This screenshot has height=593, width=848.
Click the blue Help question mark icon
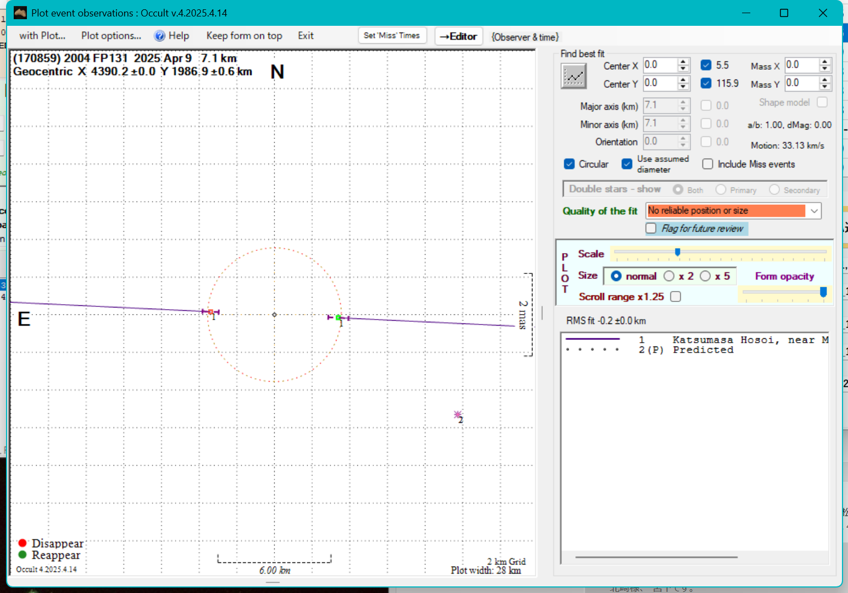(x=160, y=36)
